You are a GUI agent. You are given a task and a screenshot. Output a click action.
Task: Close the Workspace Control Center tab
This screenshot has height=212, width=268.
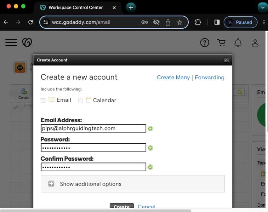click(114, 8)
